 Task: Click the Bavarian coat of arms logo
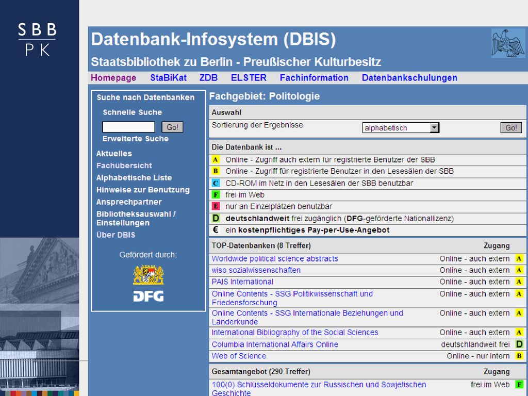click(148, 275)
